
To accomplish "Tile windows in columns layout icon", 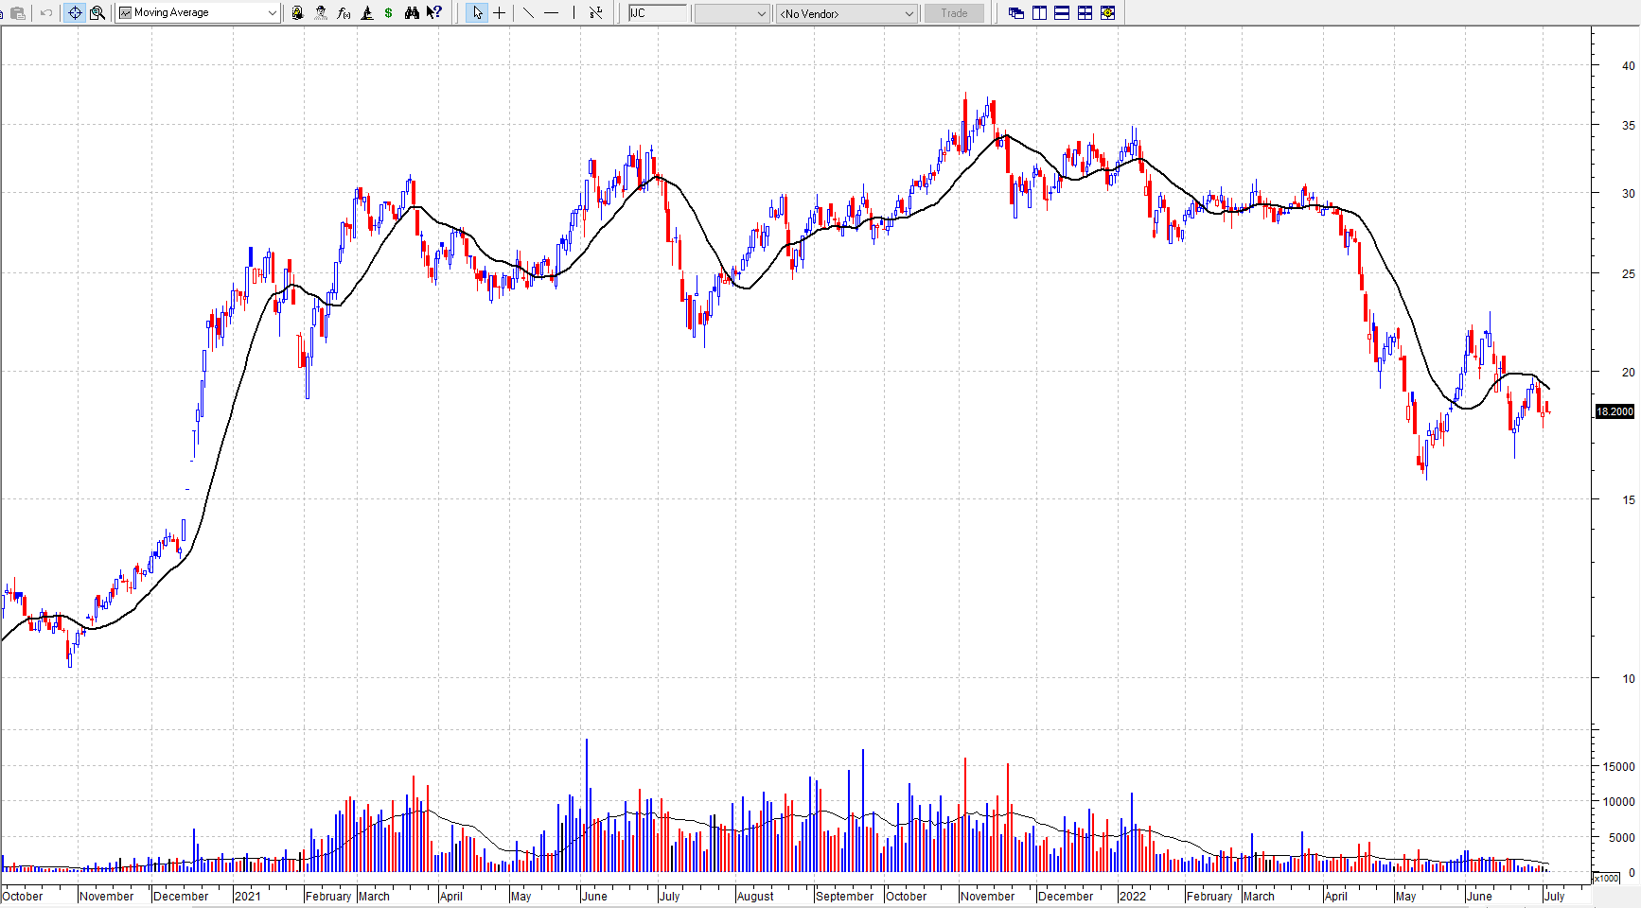I will point(1039,13).
